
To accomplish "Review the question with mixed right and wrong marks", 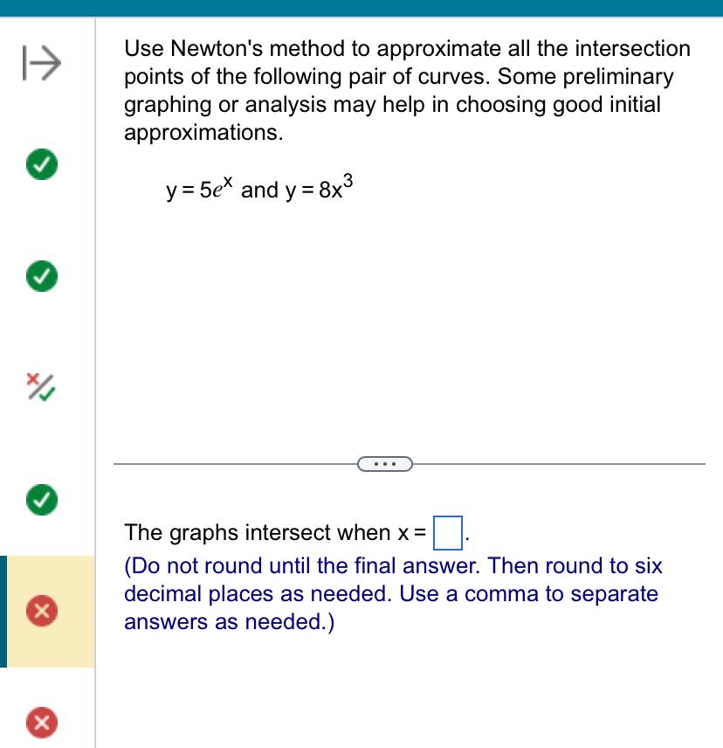I will 40,388.
